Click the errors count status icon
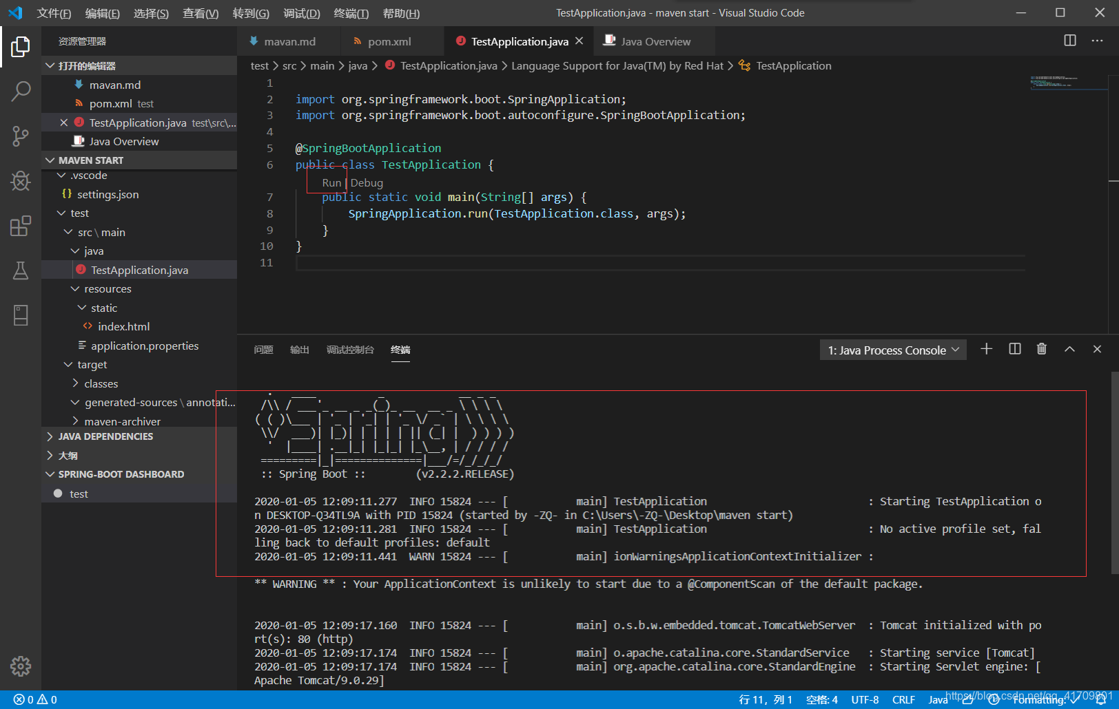The width and height of the screenshot is (1119, 709). coord(24,699)
